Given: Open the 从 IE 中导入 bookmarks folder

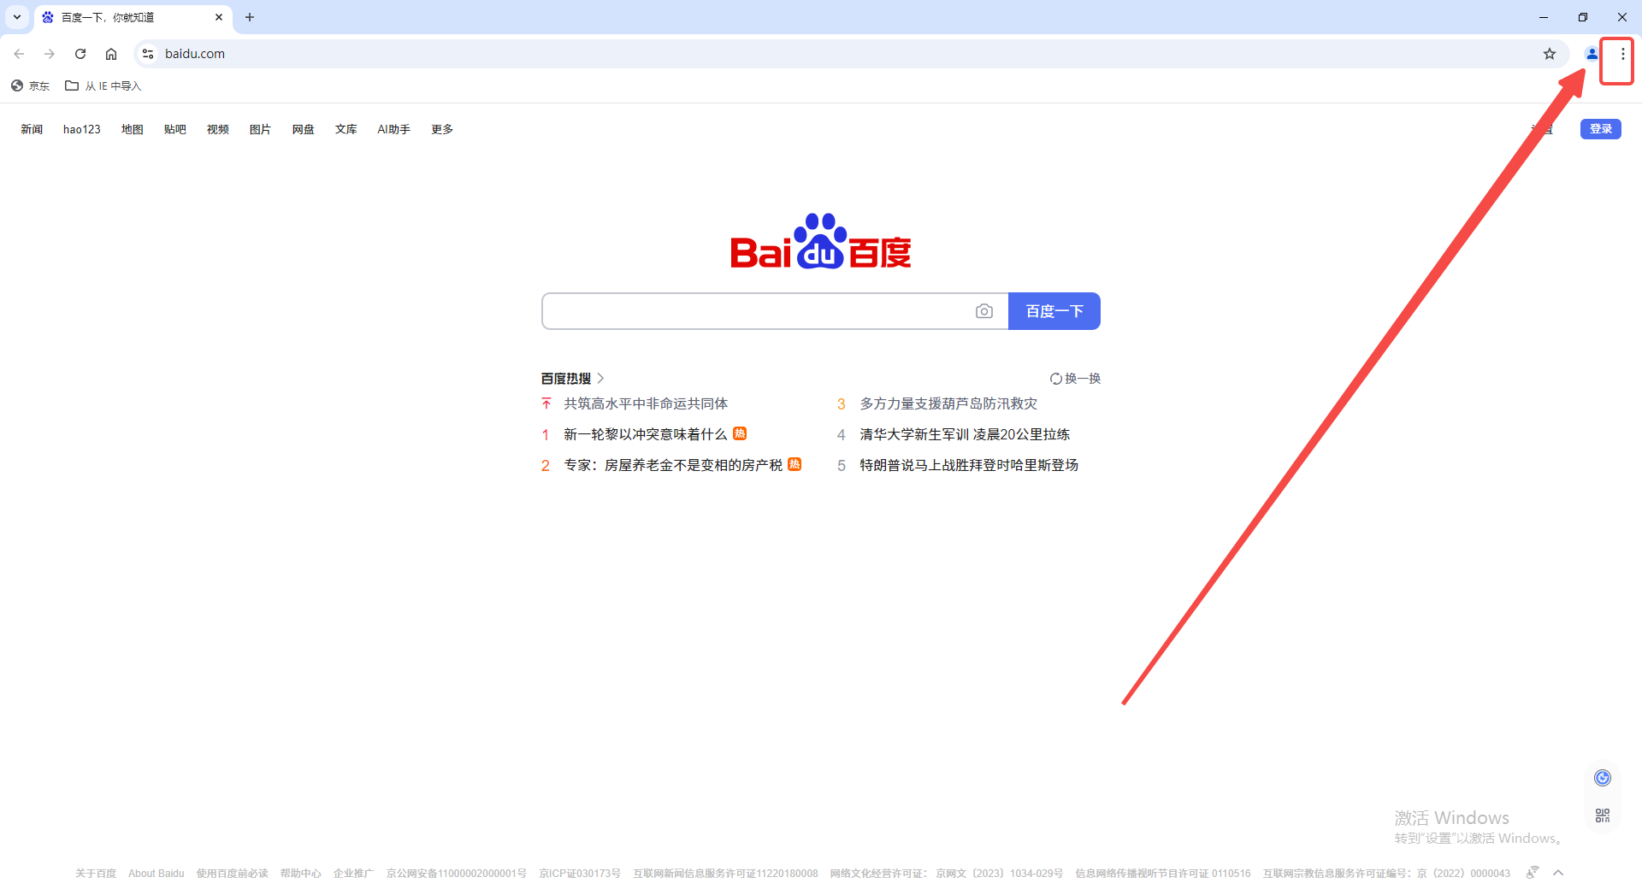Looking at the screenshot, I should (x=103, y=85).
